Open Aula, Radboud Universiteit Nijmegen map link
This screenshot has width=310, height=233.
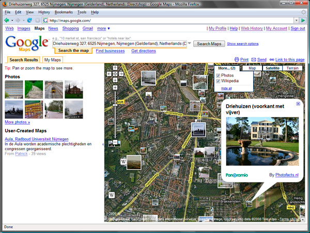37,139
